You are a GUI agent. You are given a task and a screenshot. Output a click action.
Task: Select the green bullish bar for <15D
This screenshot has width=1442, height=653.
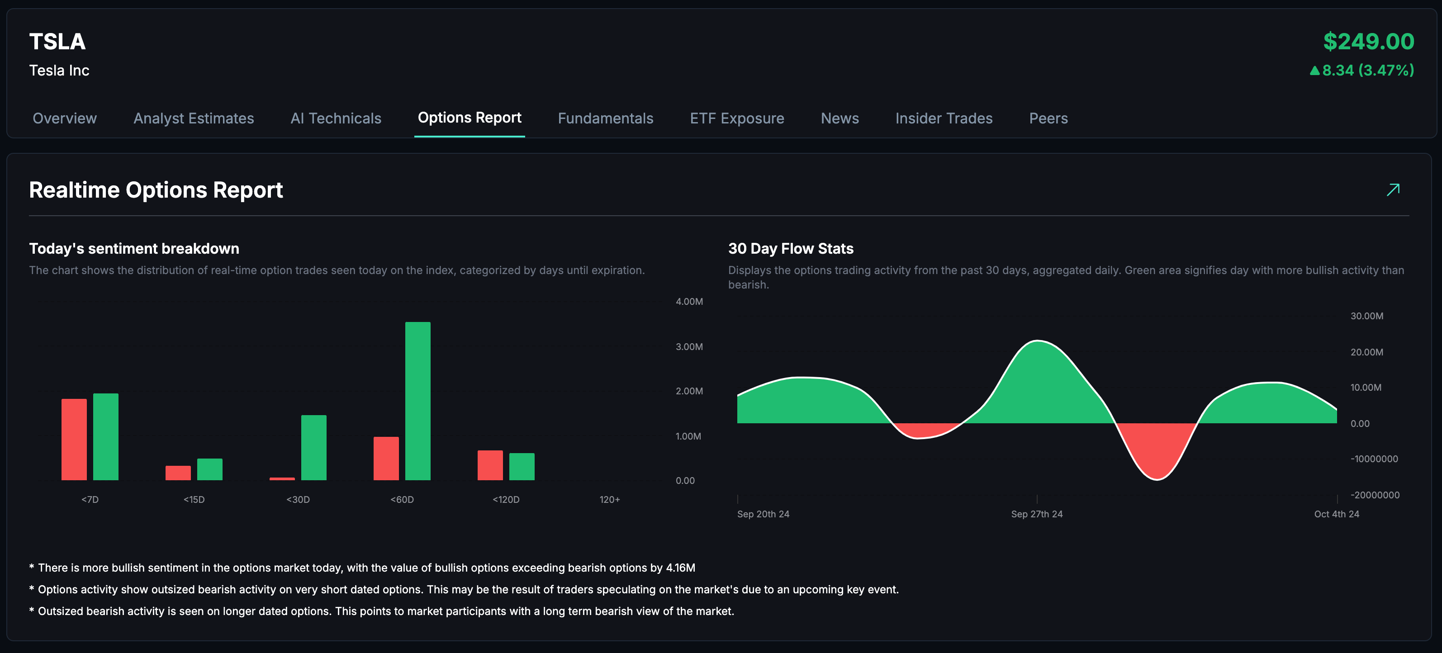click(210, 469)
